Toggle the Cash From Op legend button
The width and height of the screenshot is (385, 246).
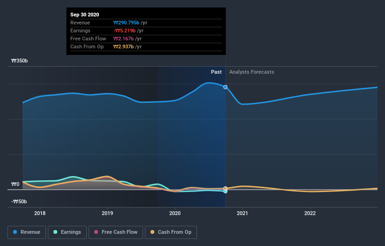coord(171,232)
